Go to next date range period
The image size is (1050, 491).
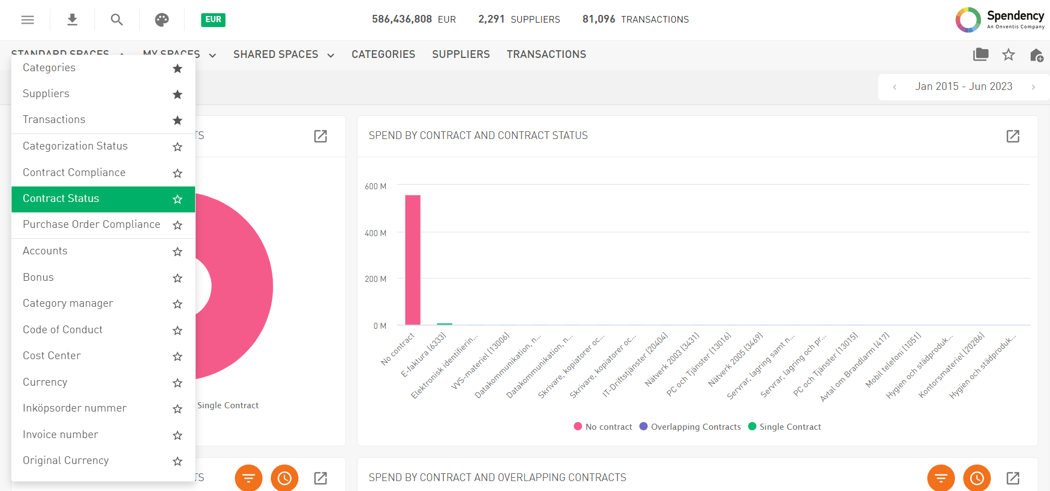pos(1033,87)
